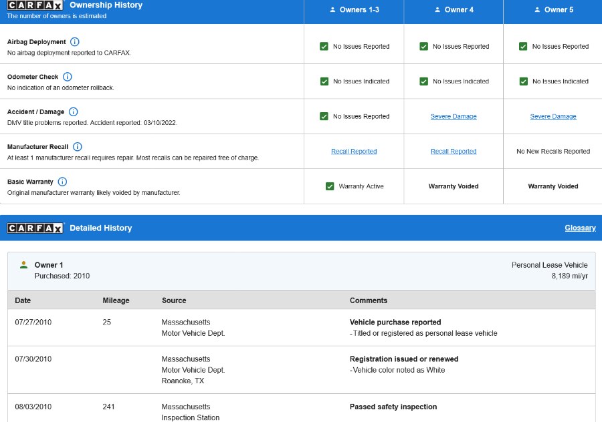Click the Source column header

[x=174, y=300]
